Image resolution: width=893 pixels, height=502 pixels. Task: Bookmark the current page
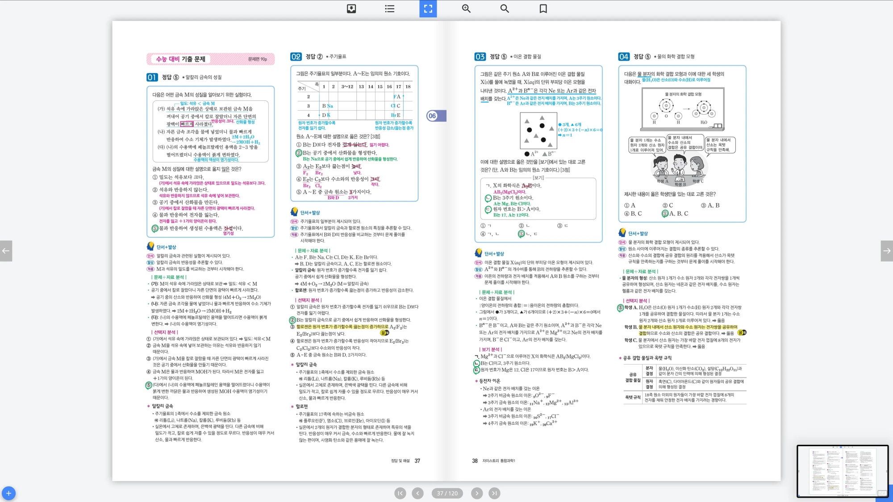(x=543, y=8)
